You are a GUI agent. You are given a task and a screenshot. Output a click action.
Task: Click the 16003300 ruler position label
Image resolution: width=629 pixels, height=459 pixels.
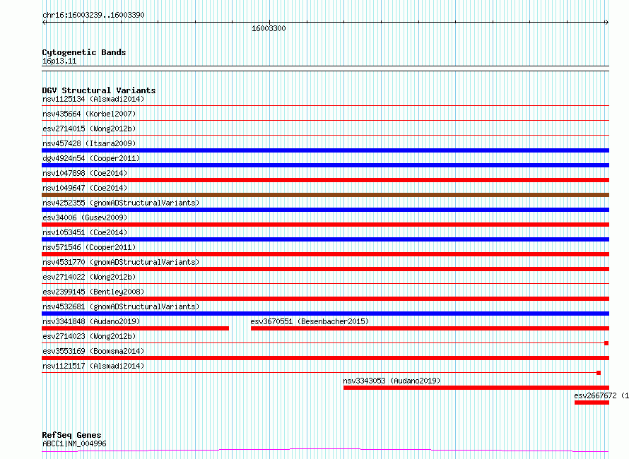click(x=269, y=28)
